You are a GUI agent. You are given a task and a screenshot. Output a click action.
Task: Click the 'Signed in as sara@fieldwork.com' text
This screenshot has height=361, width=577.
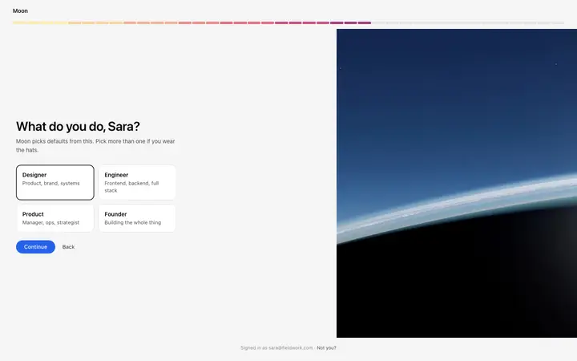click(276, 347)
